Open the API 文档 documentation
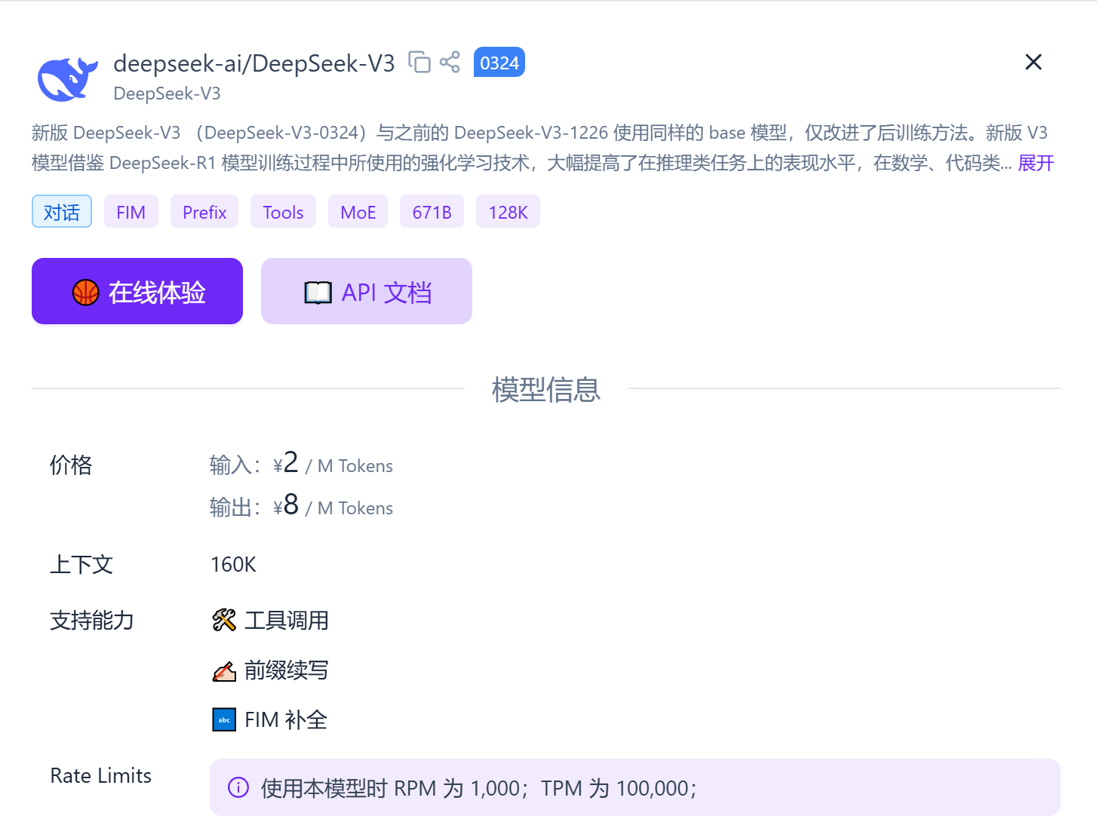 (367, 291)
